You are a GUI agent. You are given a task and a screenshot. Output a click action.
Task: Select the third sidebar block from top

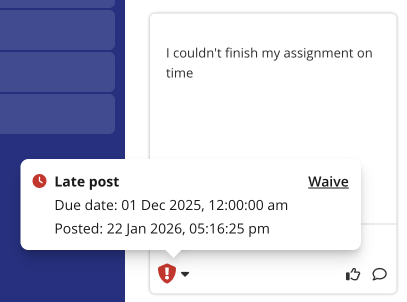coord(57,72)
